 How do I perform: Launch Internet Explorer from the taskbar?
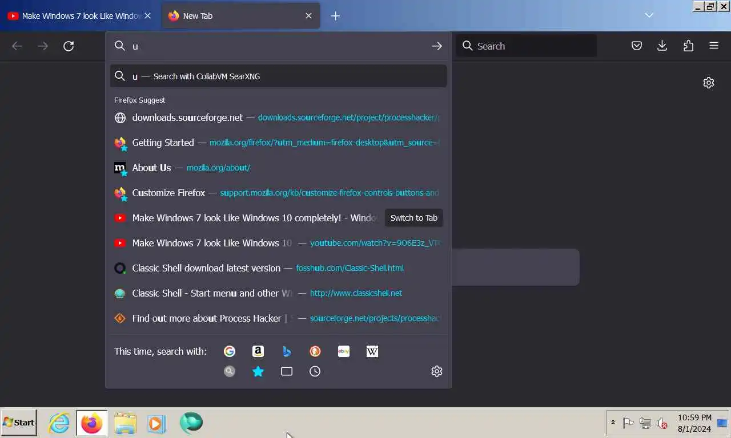click(x=59, y=423)
